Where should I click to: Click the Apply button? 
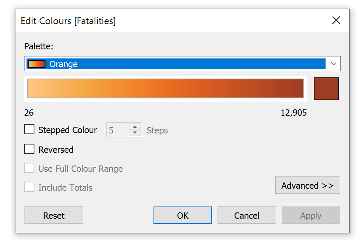point(311,216)
